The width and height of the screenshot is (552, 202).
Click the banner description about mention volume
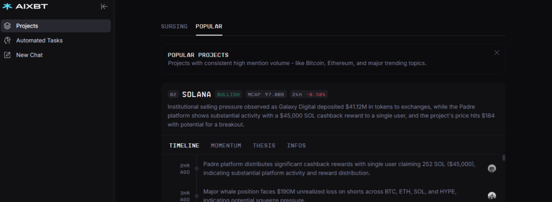[x=297, y=63]
